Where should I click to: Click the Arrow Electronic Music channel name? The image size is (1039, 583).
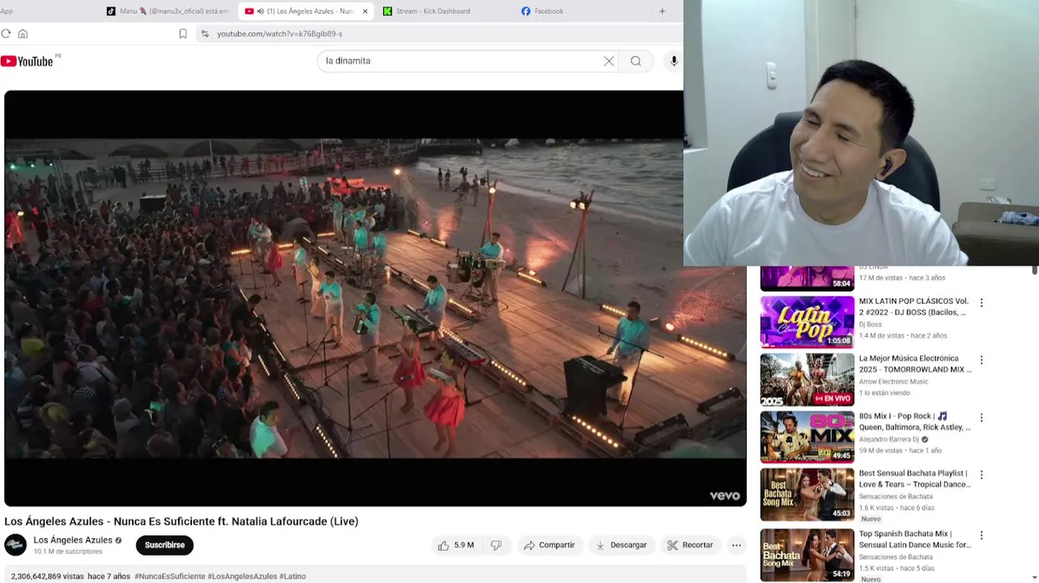pos(893,382)
